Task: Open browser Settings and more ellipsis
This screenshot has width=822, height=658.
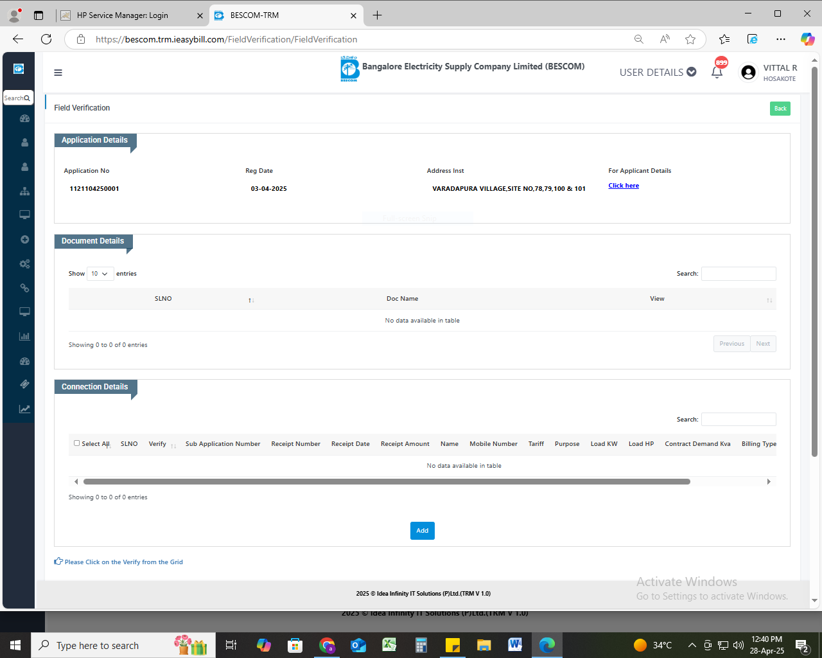Action: click(781, 39)
